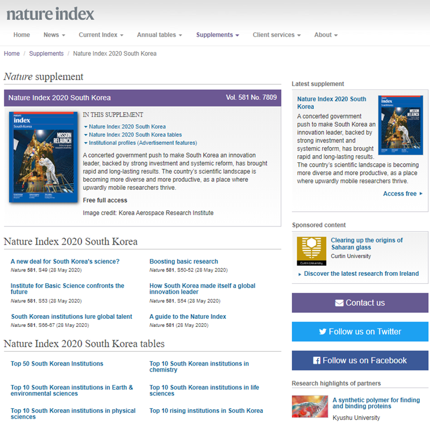Image resolution: width=430 pixels, height=428 pixels.
Task: Jump to Nature Index 2020 South Korea section
Action: (x=127, y=126)
